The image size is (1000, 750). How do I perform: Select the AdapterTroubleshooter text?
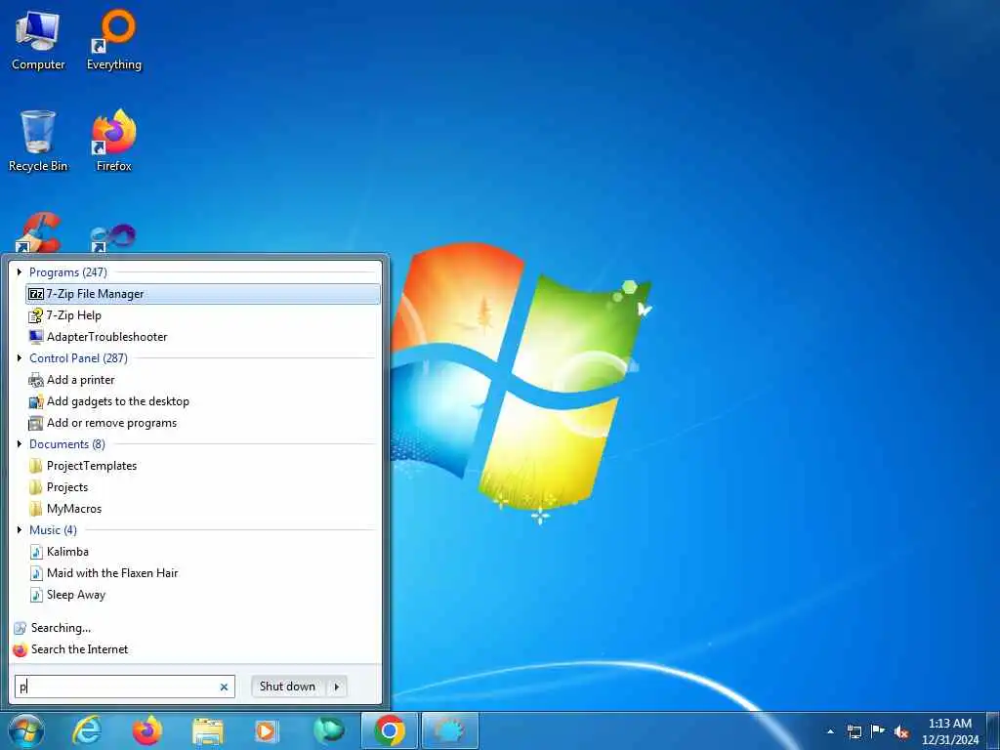[x=107, y=337]
